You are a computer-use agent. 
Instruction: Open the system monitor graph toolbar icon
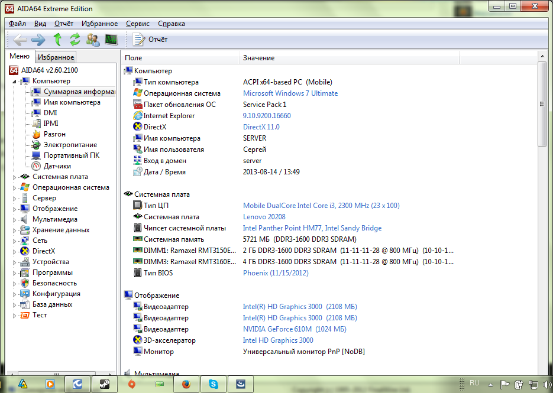[111, 40]
